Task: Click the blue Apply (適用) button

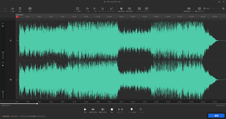Action: pyautogui.click(x=216, y=115)
